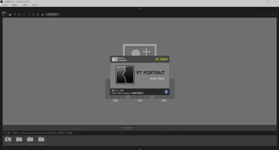Viewport: 279px width, 150px height.
Task: Click the plug-in connector icon in toolbar
Action: point(43,15)
